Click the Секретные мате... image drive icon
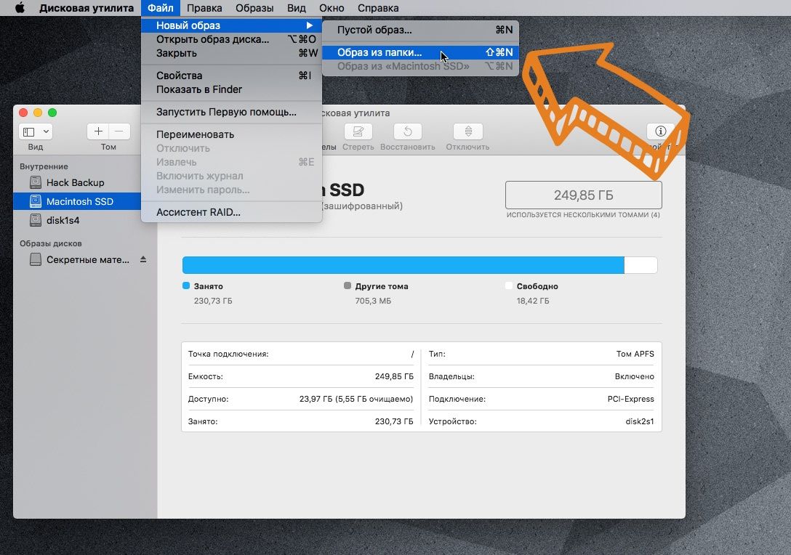The width and height of the screenshot is (791, 555). point(36,259)
